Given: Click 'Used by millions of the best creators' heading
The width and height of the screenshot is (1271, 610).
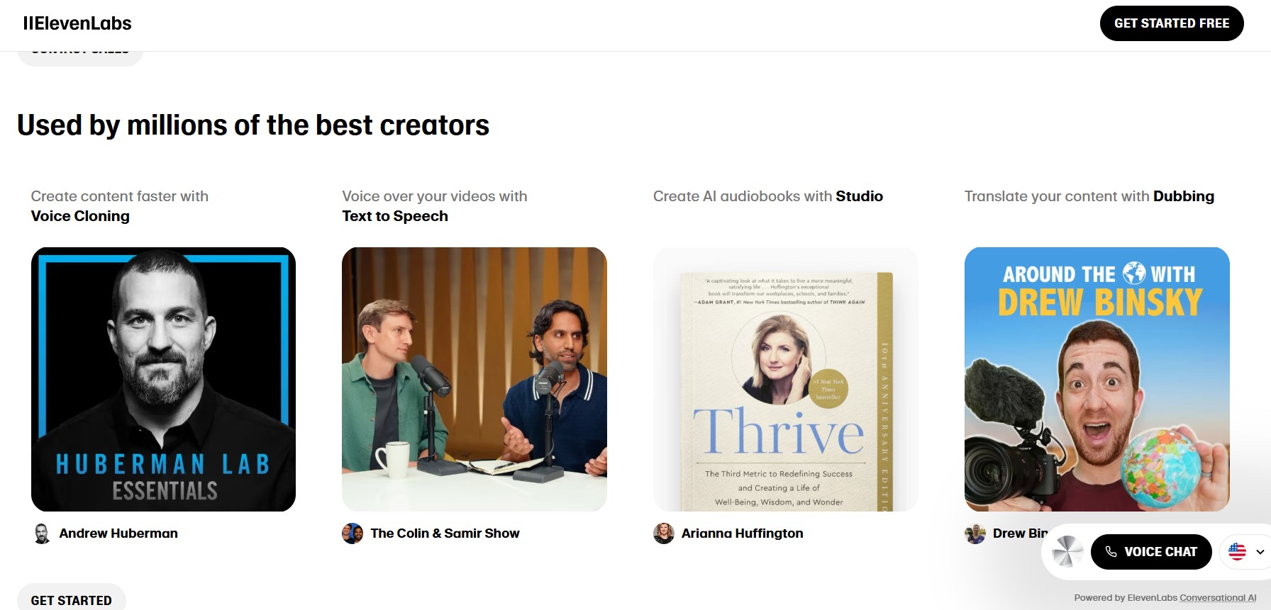Looking at the screenshot, I should [x=253, y=125].
